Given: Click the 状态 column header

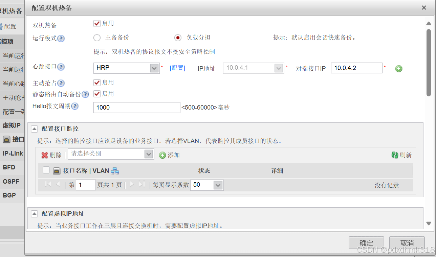Looking at the screenshot, I should coord(204,171).
